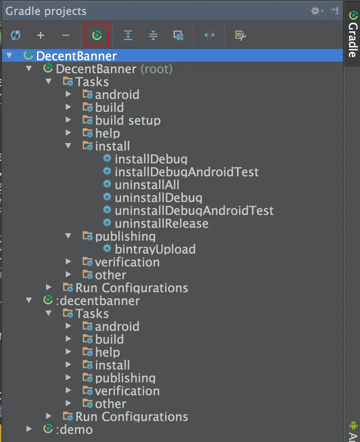This screenshot has width=360, height=442.
Task: Run a Gradle task using the highlighted run icon
Action: [97, 35]
